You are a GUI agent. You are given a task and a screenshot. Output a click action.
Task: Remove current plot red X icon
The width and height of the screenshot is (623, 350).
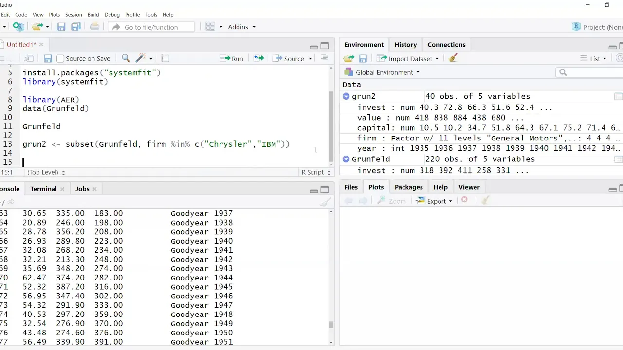[464, 200]
